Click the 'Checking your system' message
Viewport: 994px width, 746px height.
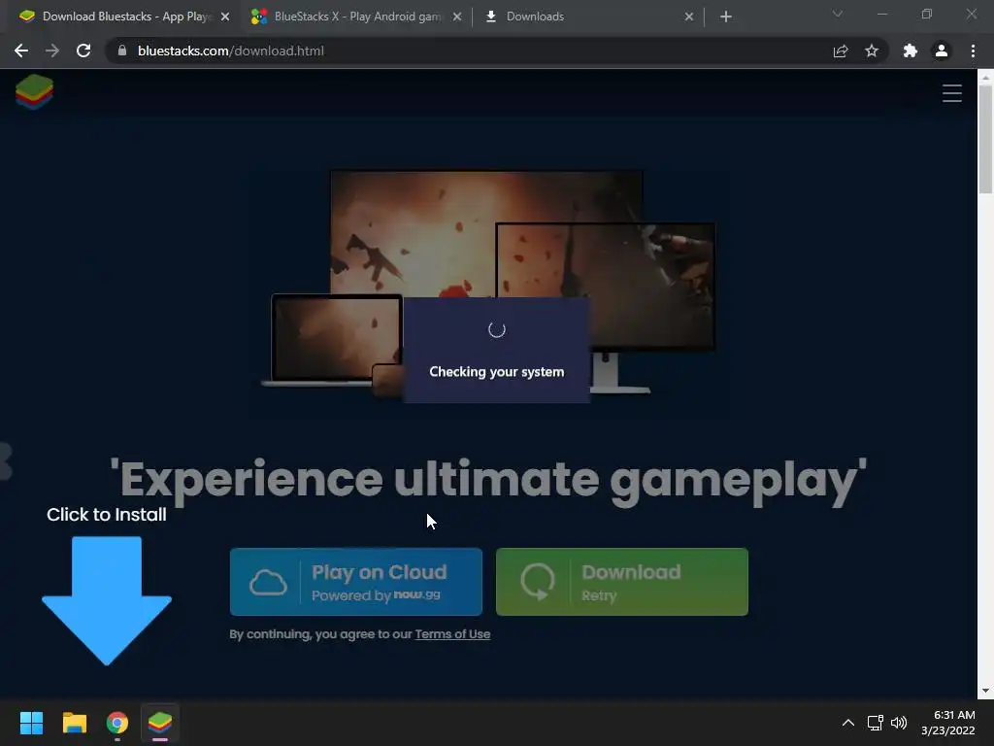click(496, 372)
